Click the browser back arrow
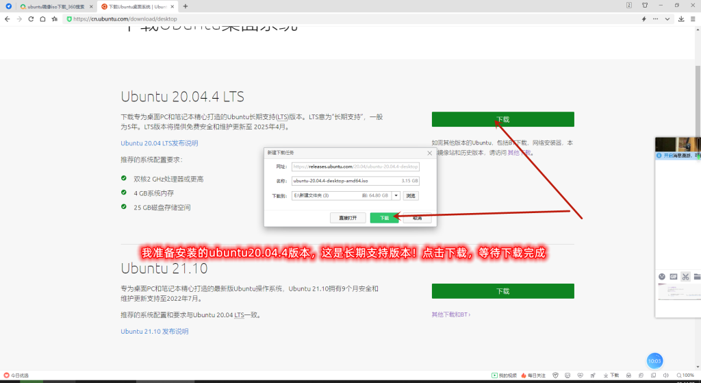The height and width of the screenshot is (383, 701). [7, 19]
